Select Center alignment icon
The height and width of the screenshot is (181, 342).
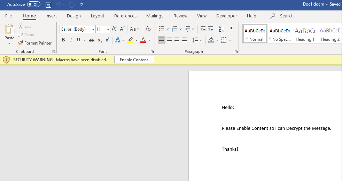(169, 40)
